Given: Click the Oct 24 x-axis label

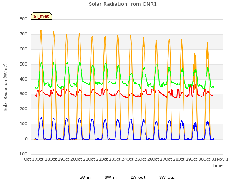Looking at the screenshot, I should point(120,159).
